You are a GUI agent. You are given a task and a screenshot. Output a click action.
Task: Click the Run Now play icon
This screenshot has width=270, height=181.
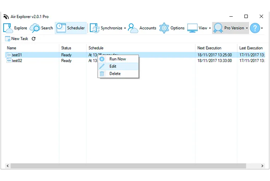102,59
